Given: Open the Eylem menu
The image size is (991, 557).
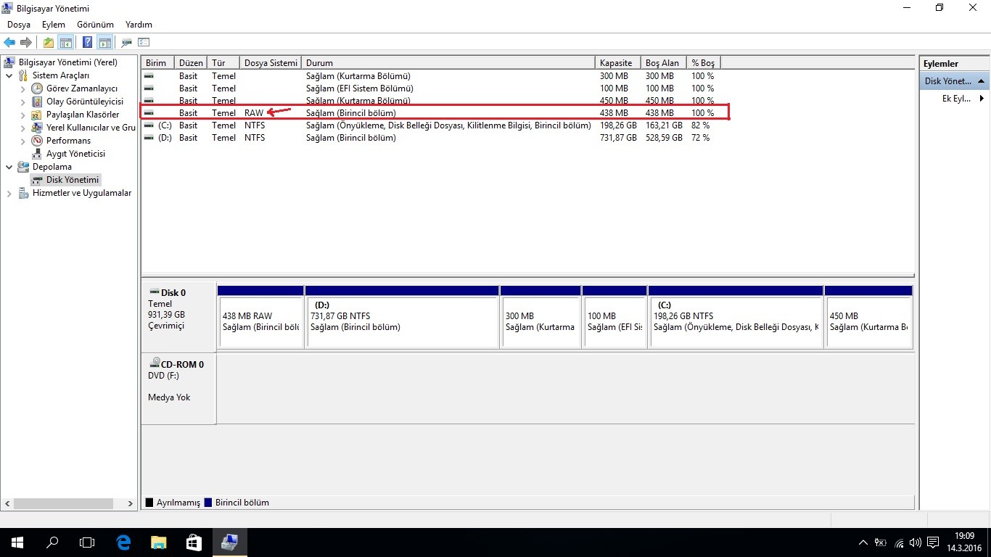Looking at the screenshot, I should pos(54,25).
